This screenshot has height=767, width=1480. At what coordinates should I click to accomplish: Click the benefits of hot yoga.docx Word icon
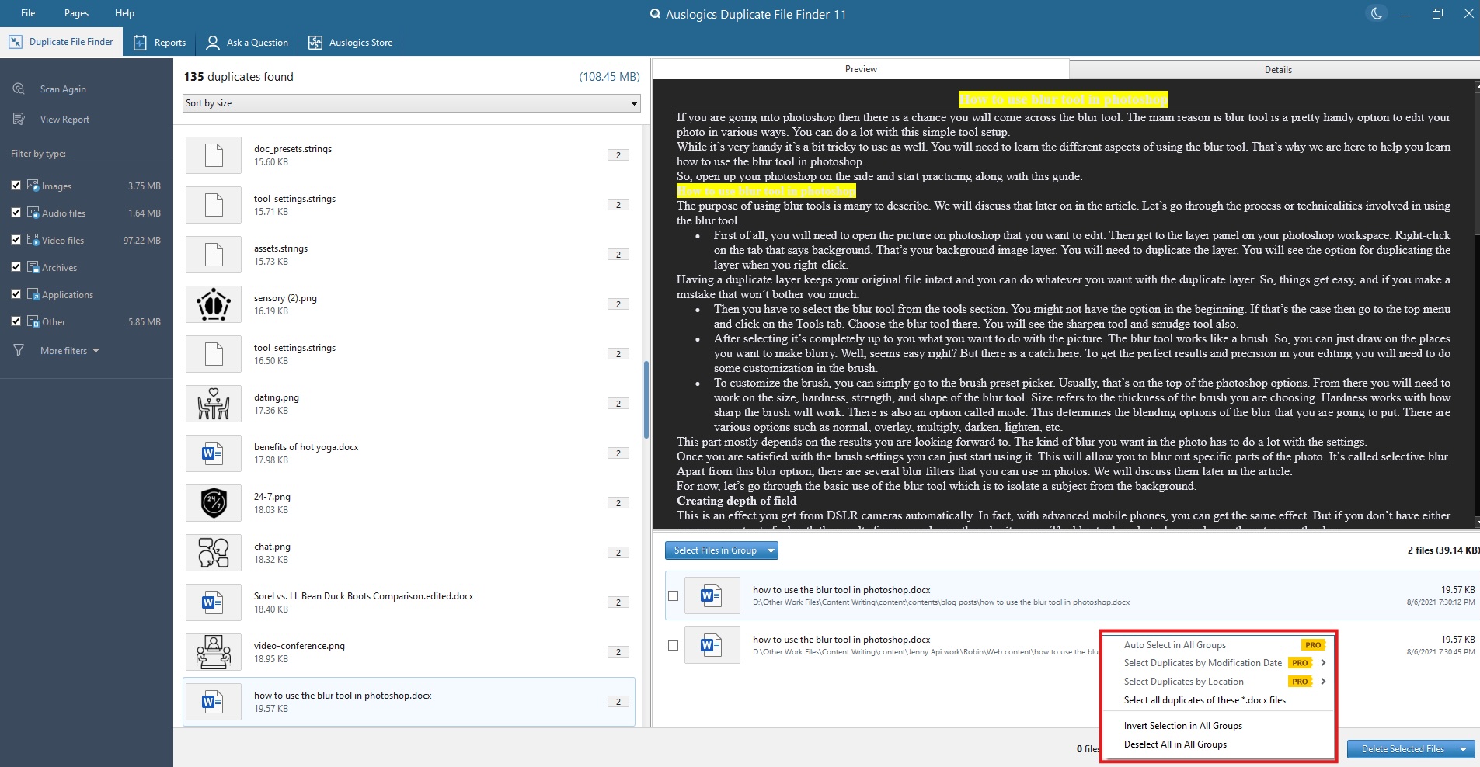(x=214, y=453)
